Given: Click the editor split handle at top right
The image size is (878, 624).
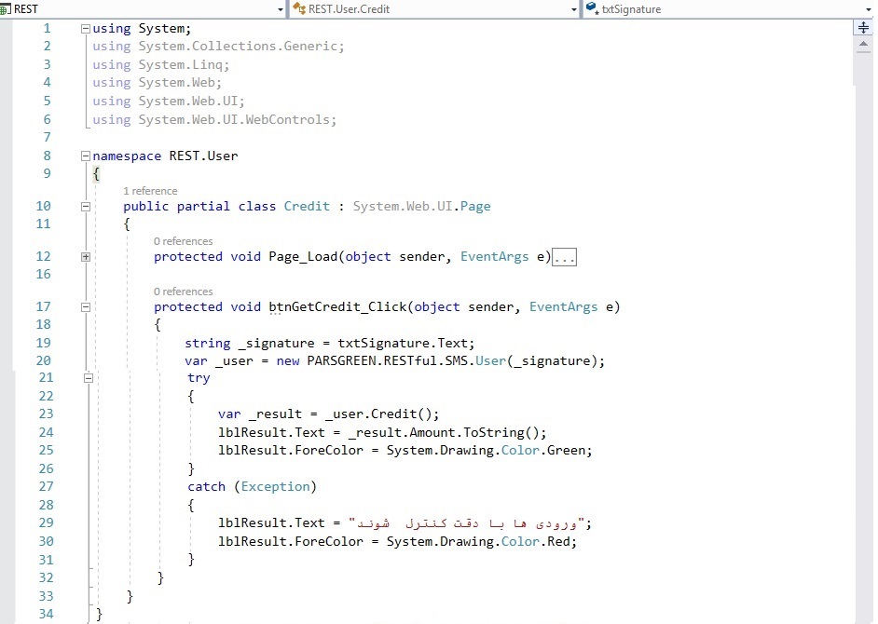Looking at the screenshot, I should (862, 29).
